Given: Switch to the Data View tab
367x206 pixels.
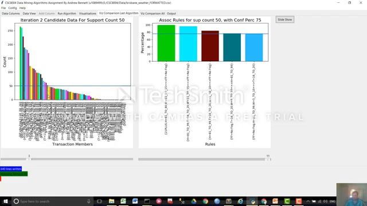Looking at the screenshot, I should tap(29, 14).
